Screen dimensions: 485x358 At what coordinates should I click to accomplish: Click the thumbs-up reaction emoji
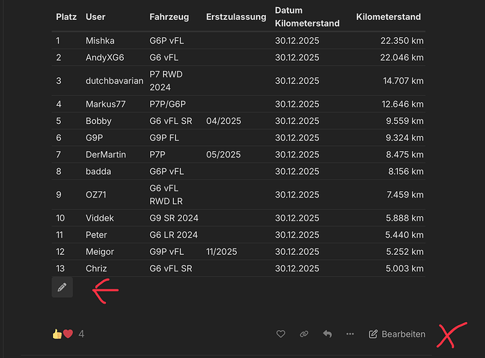(57, 334)
